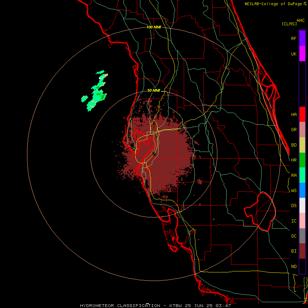Viewport: 308px width, 308px height.
Task: Click the 'NEXLAB-College of DuPage' credit text
Action: pyautogui.click(x=273, y=4)
